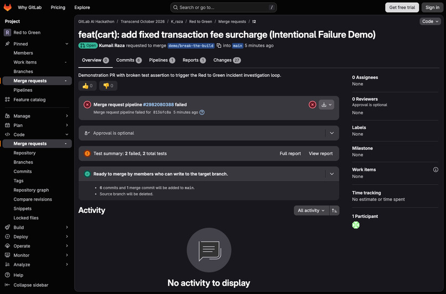
Task: Open GitLab AI Hackathon breadcrumb
Action: 96,22
